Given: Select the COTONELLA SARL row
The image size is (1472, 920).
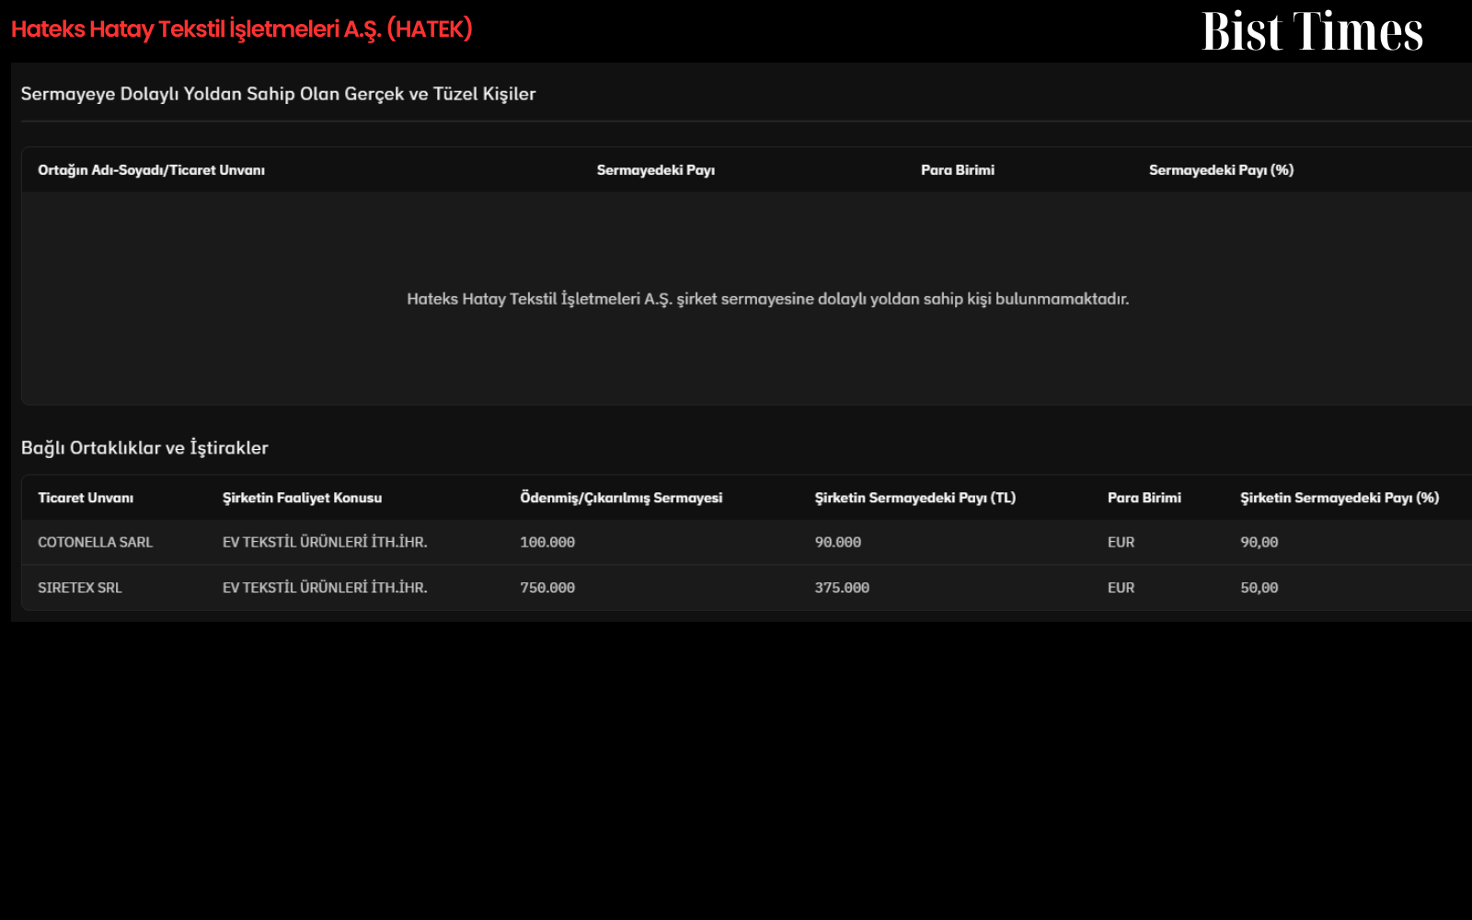Looking at the screenshot, I should pyautogui.click(x=746, y=542).
